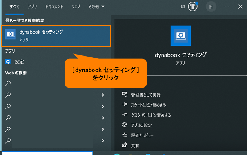Switch to ドキュメント tab
Viewport: 247px width, 155px height.
tap(54, 7)
